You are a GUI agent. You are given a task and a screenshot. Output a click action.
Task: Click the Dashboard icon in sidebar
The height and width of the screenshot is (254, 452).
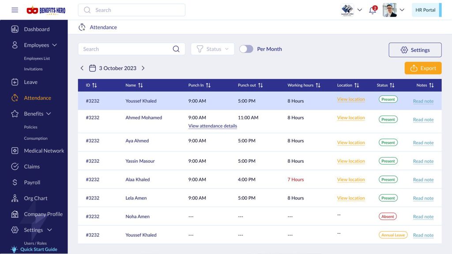click(x=15, y=29)
